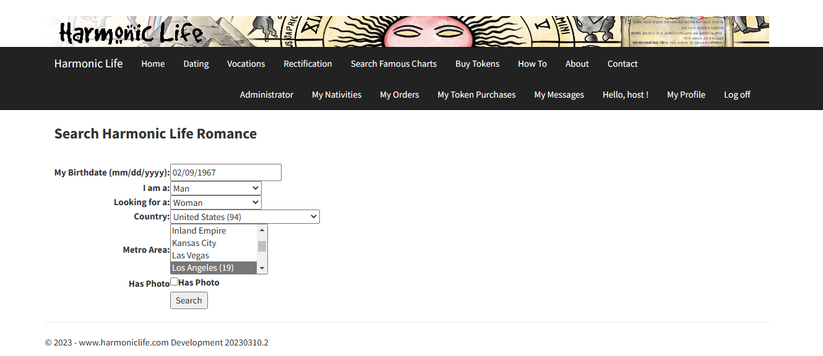
Task: Open the Administrator page
Action: click(x=266, y=95)
